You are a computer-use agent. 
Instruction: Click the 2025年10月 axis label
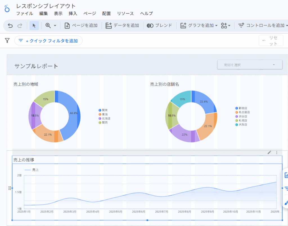click(231, 211)
